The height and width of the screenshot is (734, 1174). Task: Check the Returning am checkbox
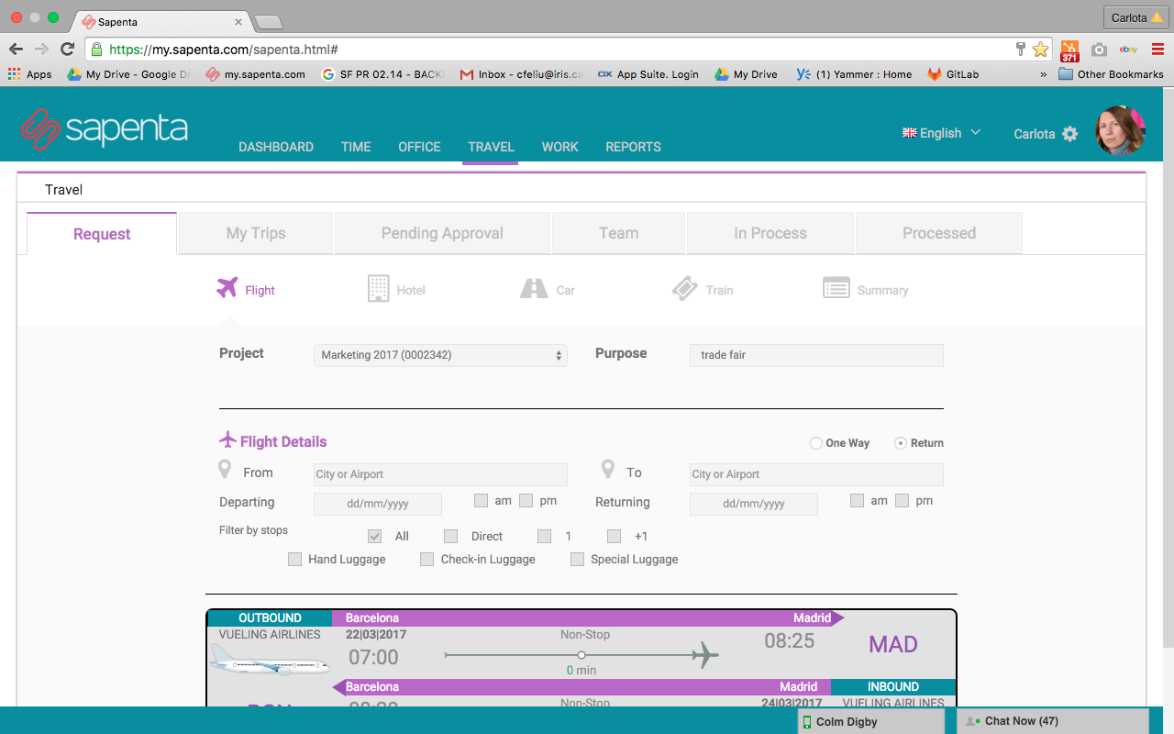point(857,500)
